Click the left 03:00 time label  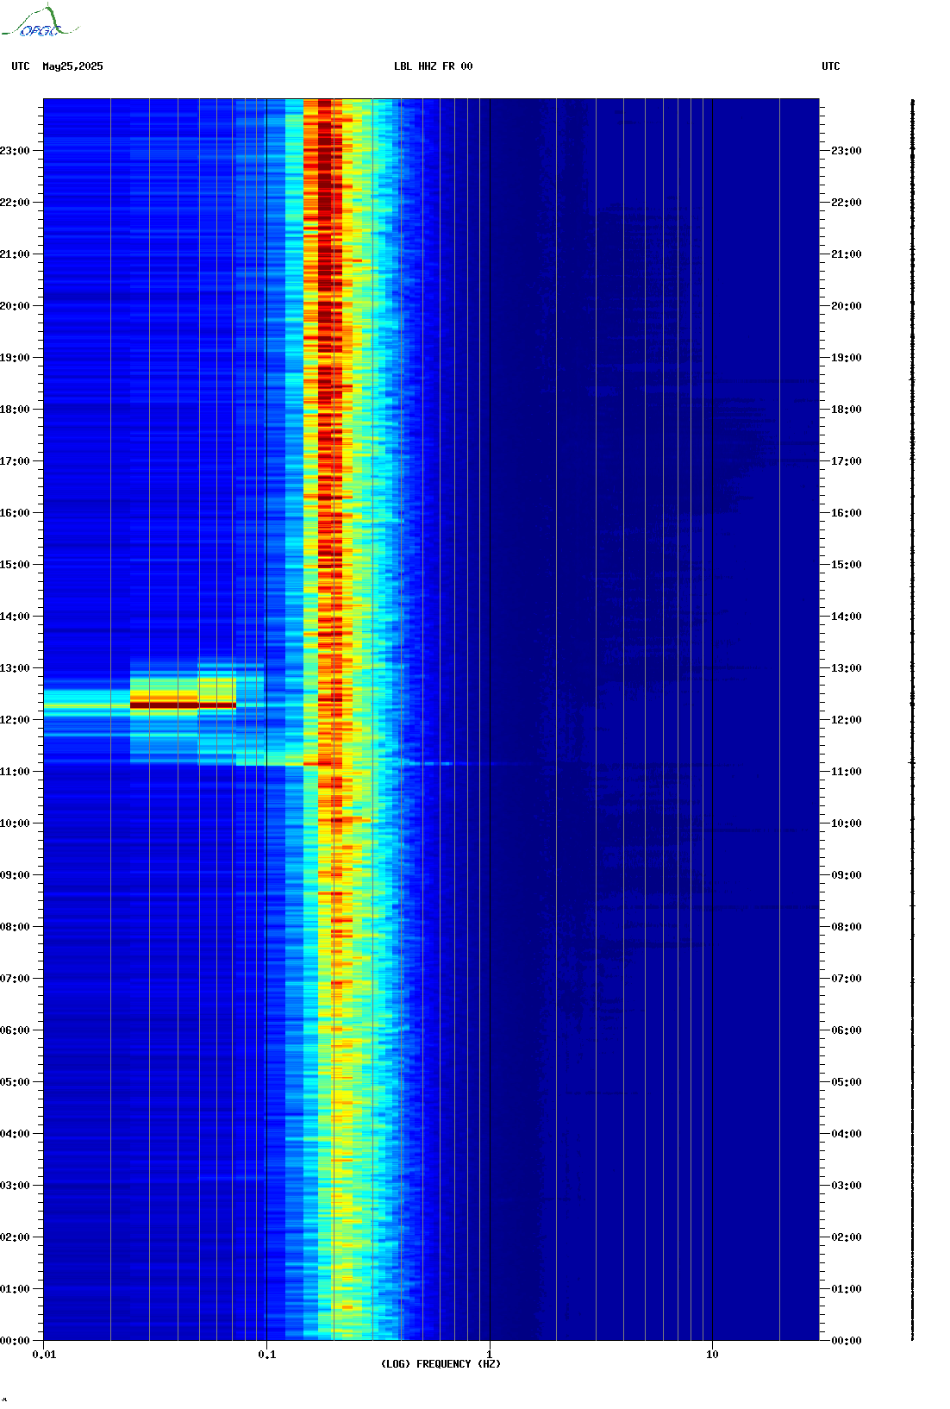point(15,1186)
